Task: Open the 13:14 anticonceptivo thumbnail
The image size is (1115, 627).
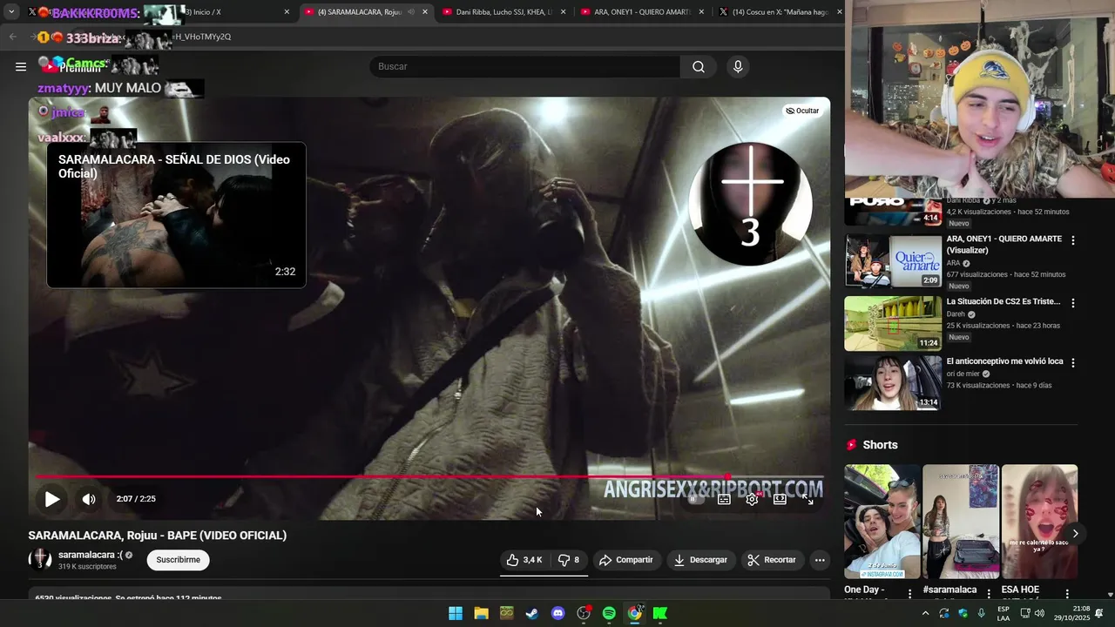Action: (x=893, y=382)
